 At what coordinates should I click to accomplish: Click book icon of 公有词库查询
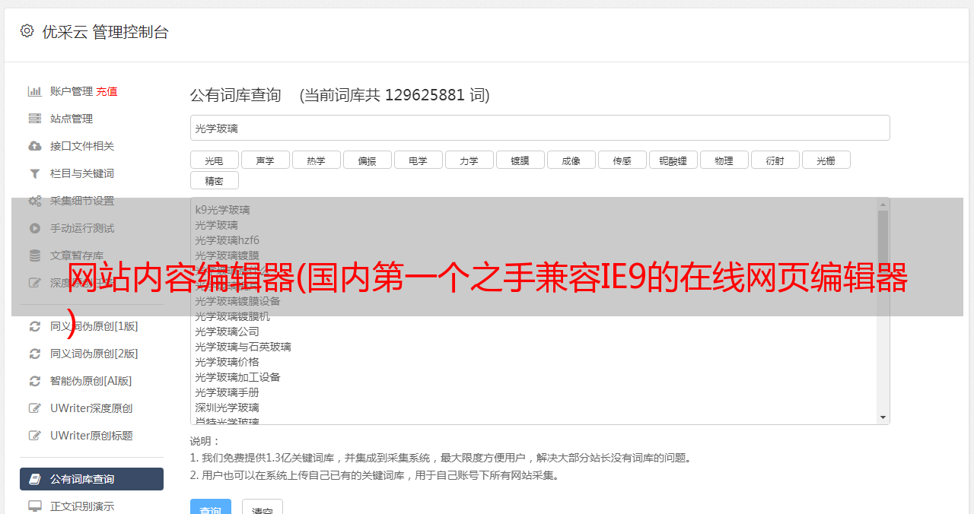[34, 479]
